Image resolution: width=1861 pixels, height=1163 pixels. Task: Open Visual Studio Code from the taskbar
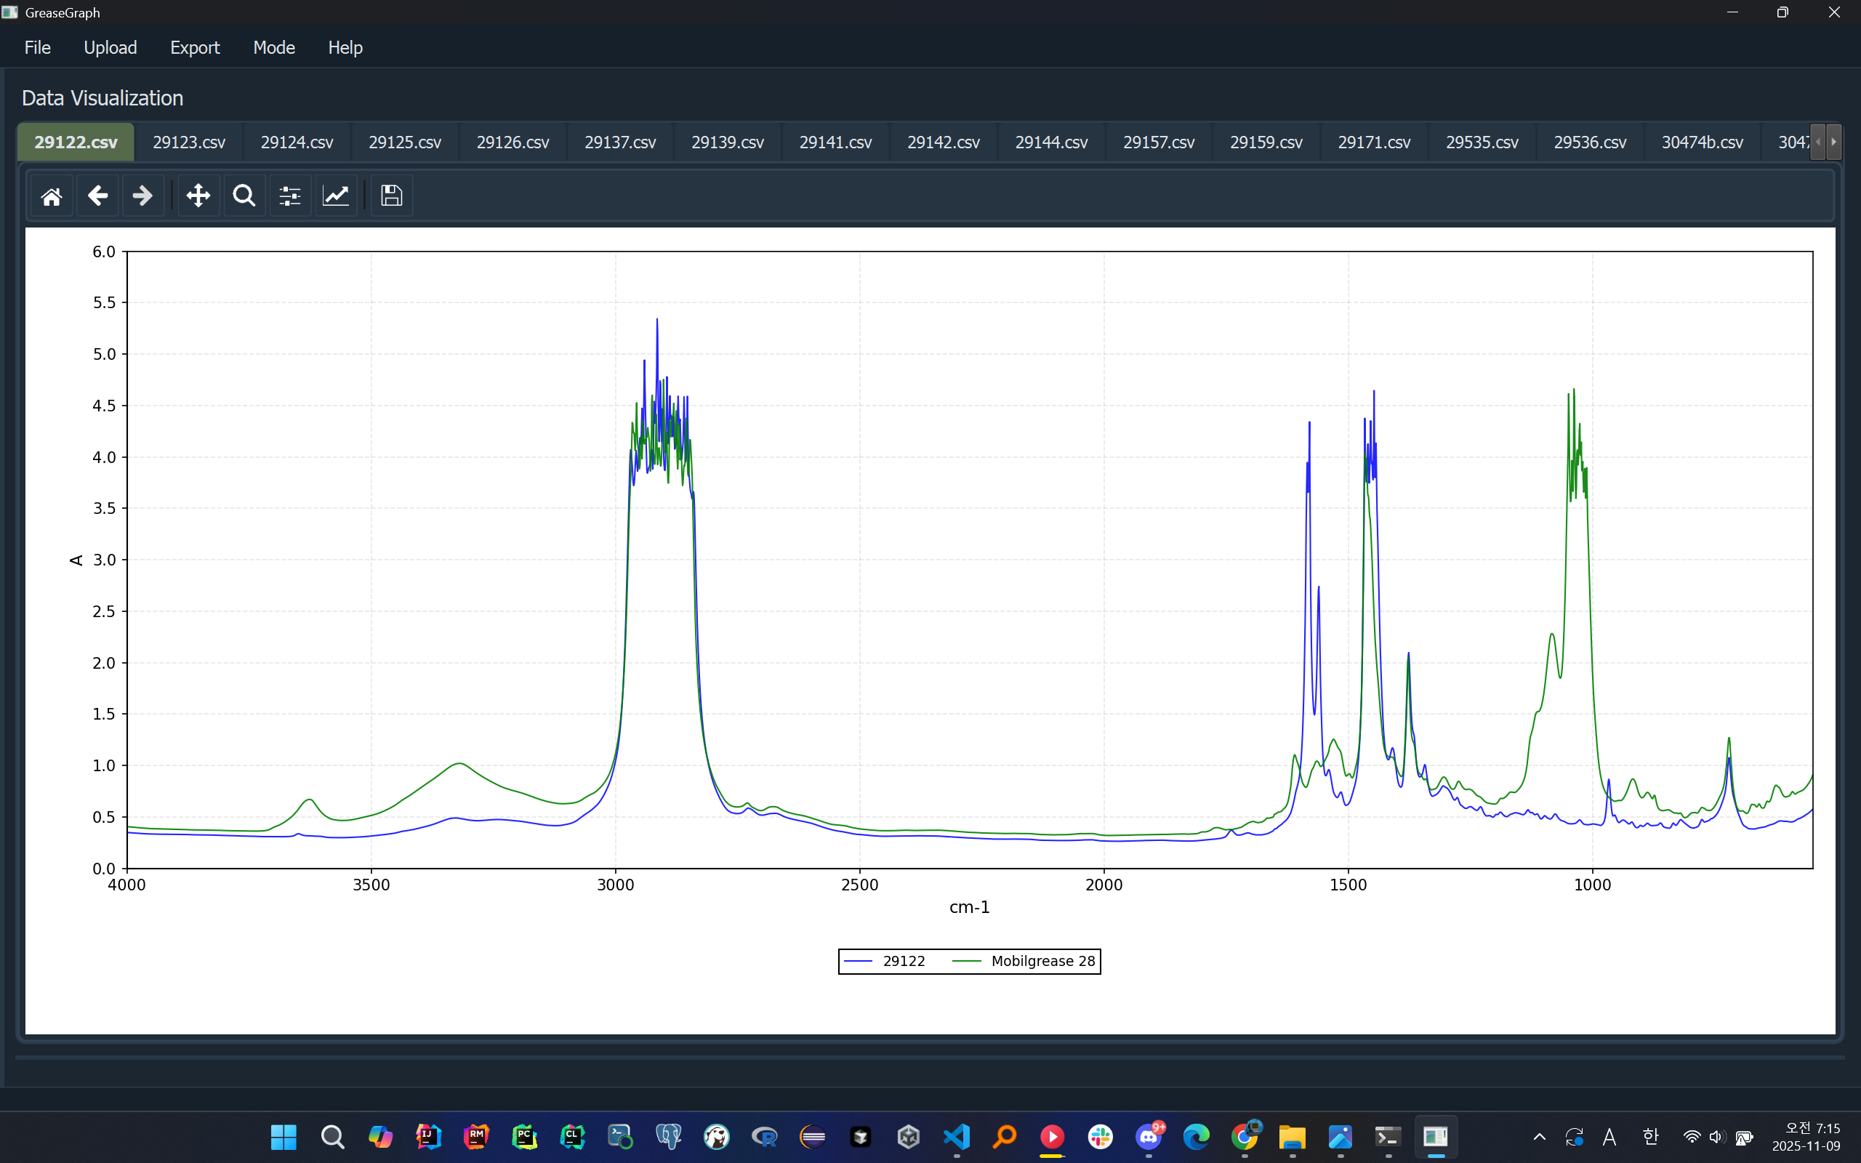(957, 1136)
